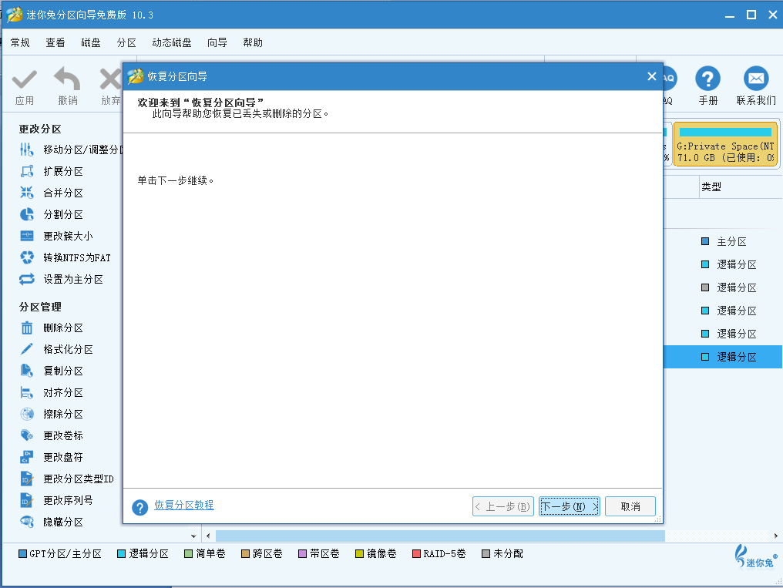Click MiniTool app icon in main title bar

pyautogui.click(x=14, y=15)
